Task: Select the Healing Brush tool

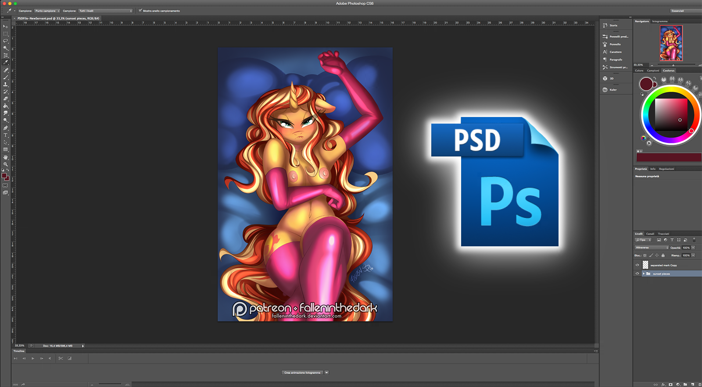Action: click(5, 70)
